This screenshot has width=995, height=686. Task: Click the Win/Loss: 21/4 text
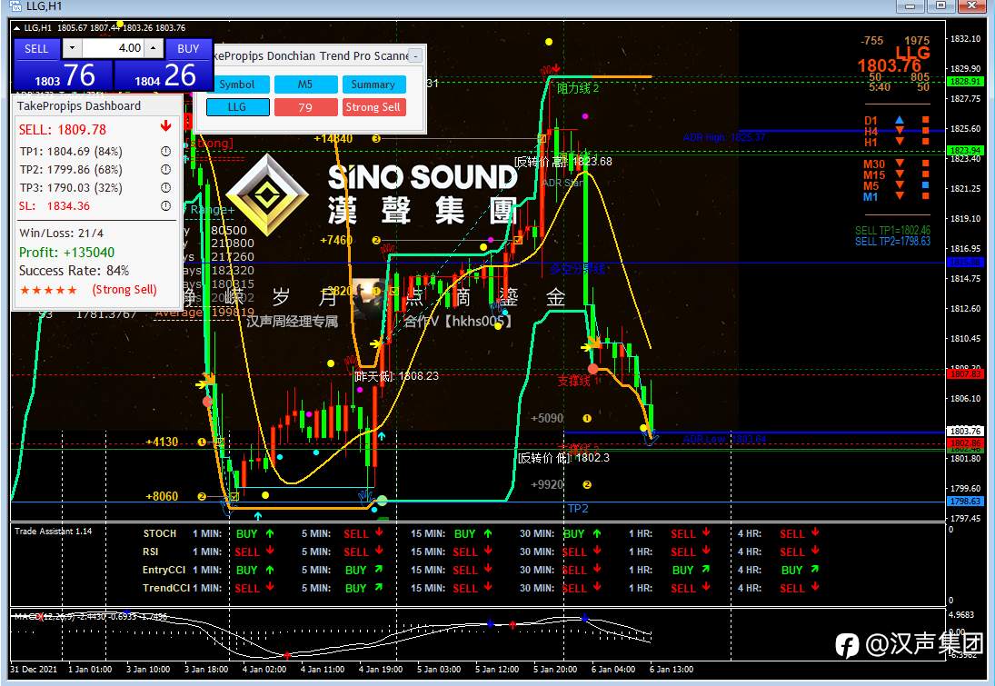pos(61,233)
